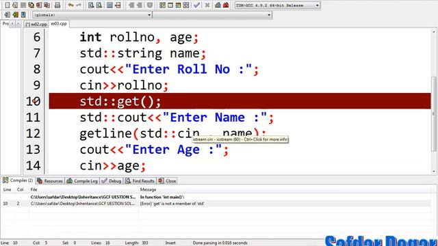The width and height of the screenshot is (438, 246).
Task: Click the editor vertical scrollbar thumb
Action: [x=434, y=114]
